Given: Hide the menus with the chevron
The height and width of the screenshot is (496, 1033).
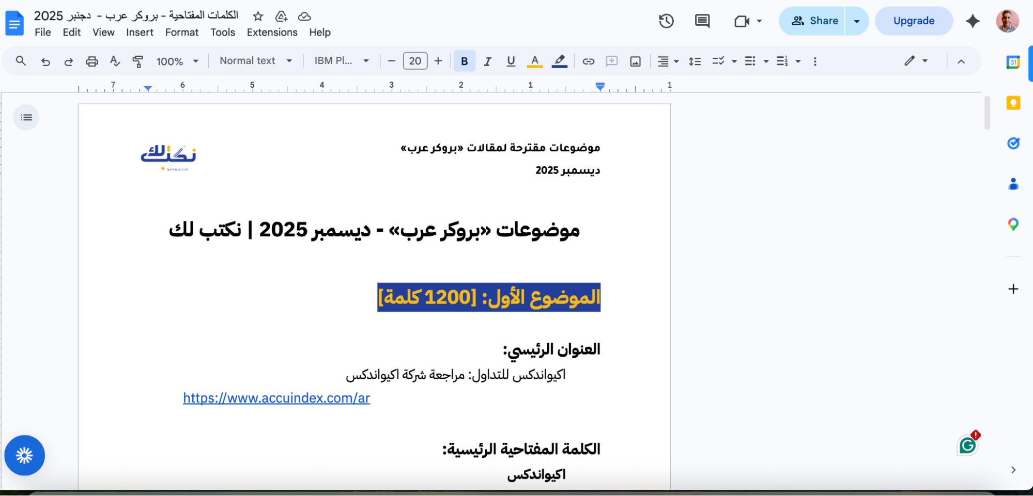Looking at the screenshot, I should pos(961,61).
